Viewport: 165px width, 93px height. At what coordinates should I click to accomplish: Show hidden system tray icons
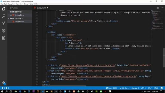point(142,91)
